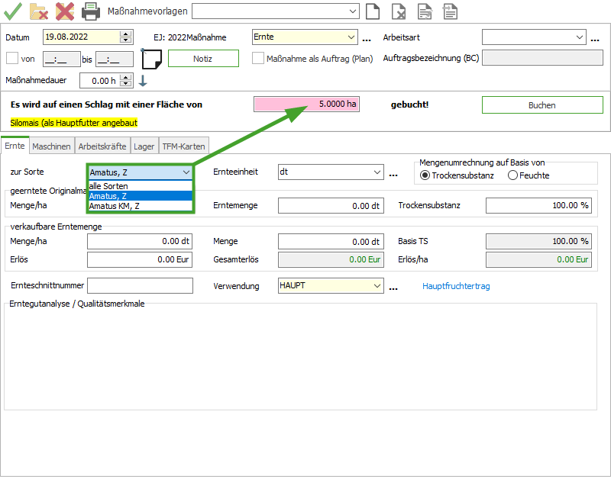Click the blue down arrow near Maßnahmedauer
611x479 pixels.
coord(142,81)
